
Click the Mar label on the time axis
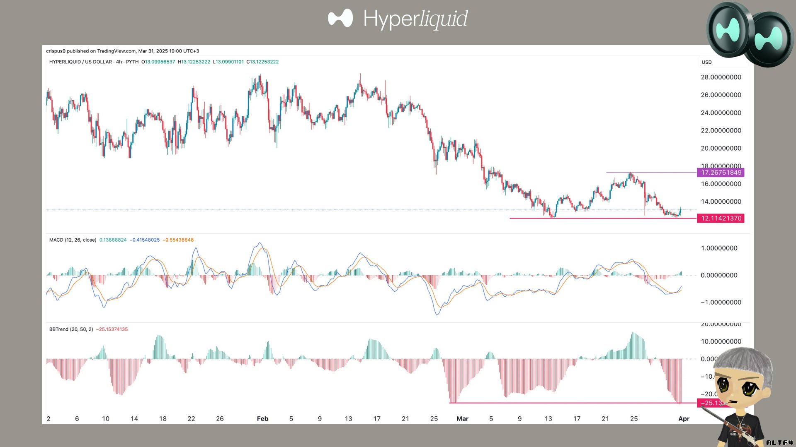pos(462,419)
